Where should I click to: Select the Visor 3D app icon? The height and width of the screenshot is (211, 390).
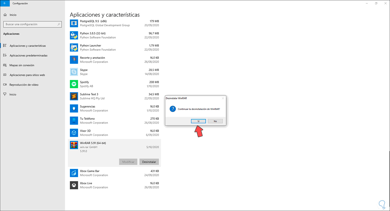[x=74, y=133]
